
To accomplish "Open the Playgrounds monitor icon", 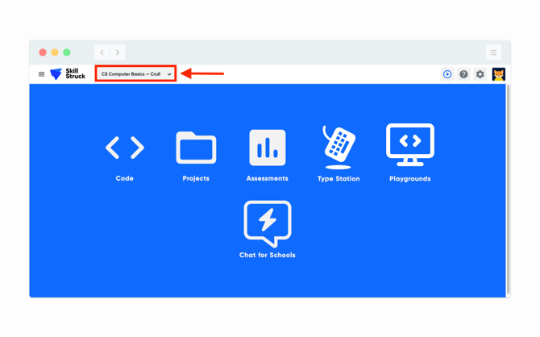I will coord(409,145).
